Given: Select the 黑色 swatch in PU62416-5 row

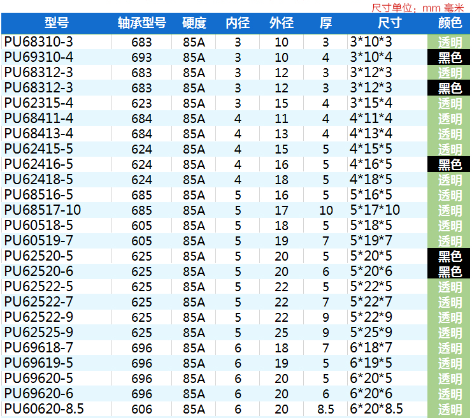Looking at the screenshot, I should [x=450, y=164].
